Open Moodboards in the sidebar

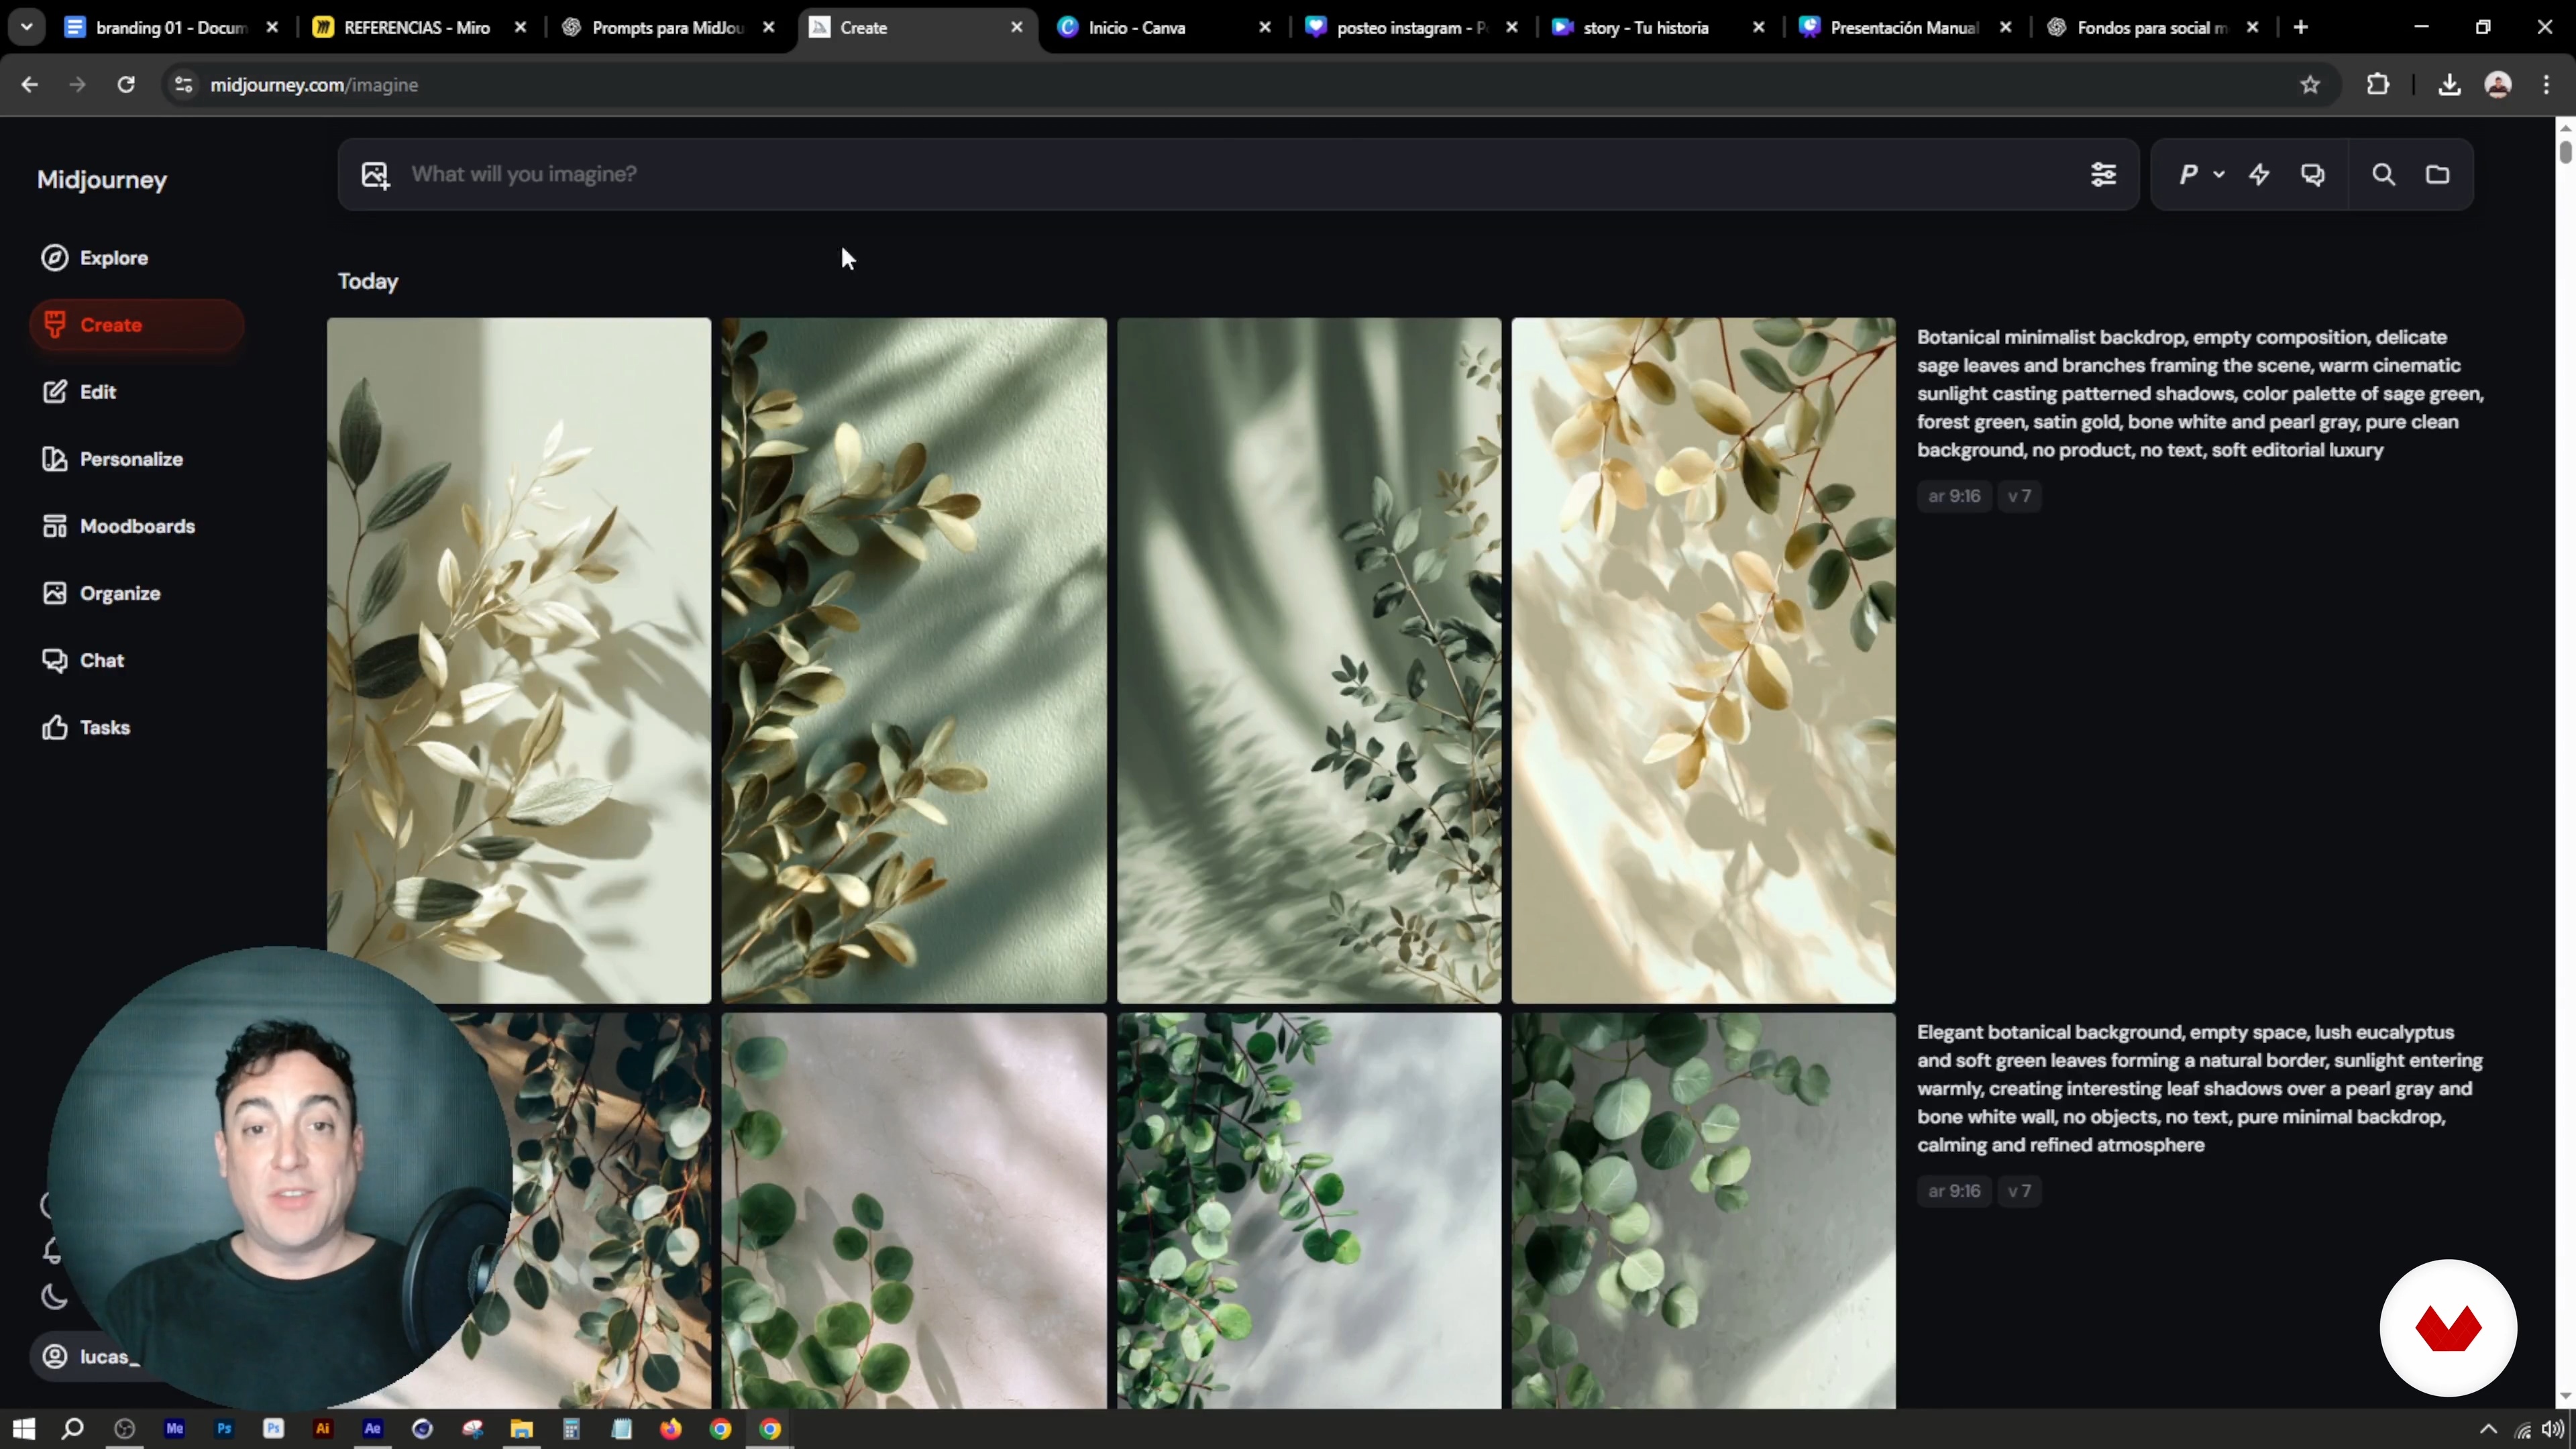(119, 526)
